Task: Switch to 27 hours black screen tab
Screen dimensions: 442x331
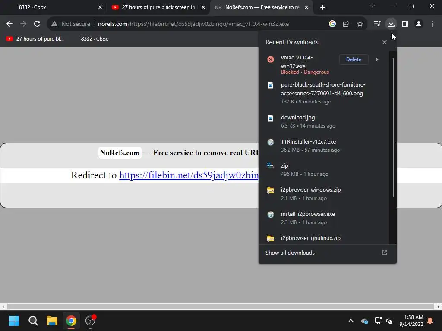Action: click(158, 7)
